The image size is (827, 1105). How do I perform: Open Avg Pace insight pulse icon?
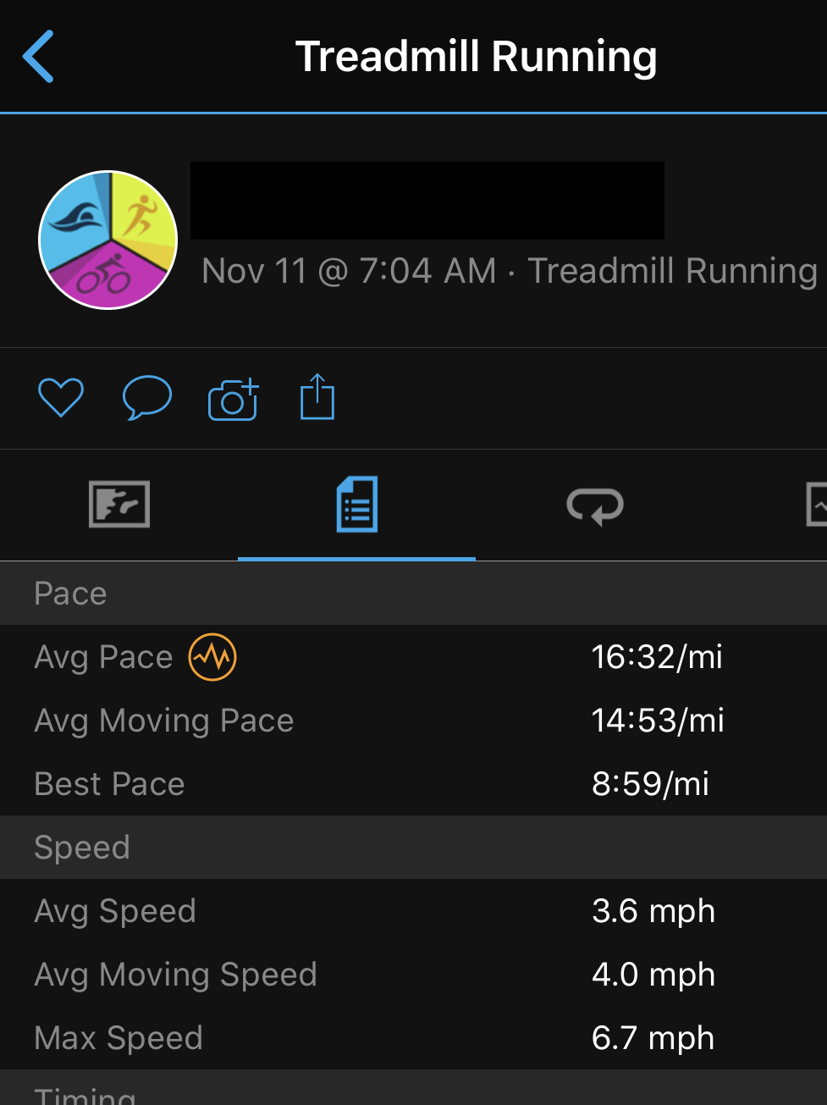click(x=212, y=657)
